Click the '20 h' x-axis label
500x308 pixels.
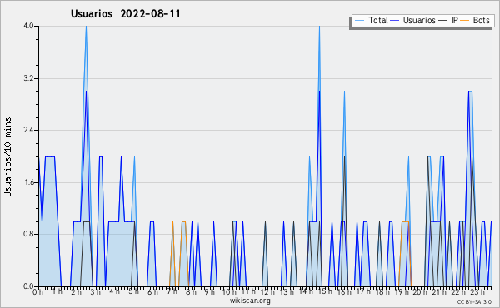tap(420, 292)
